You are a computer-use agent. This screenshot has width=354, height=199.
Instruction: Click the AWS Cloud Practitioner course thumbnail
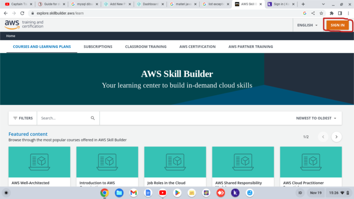(311, 162)
